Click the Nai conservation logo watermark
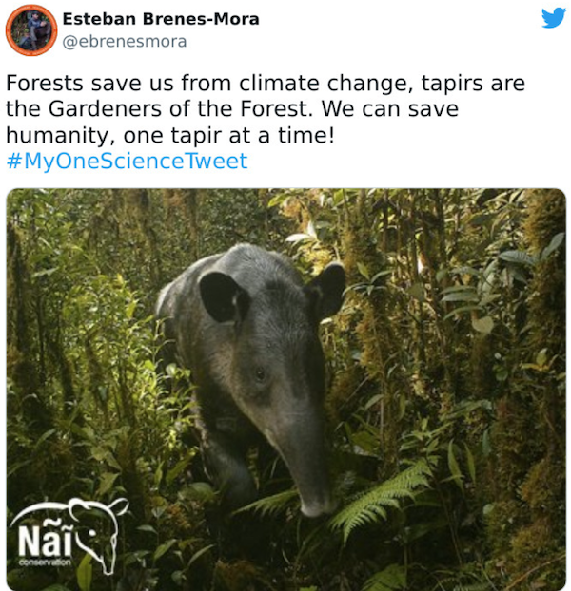The height and width of the screenshot is (591, 571). tap(68, 535)
